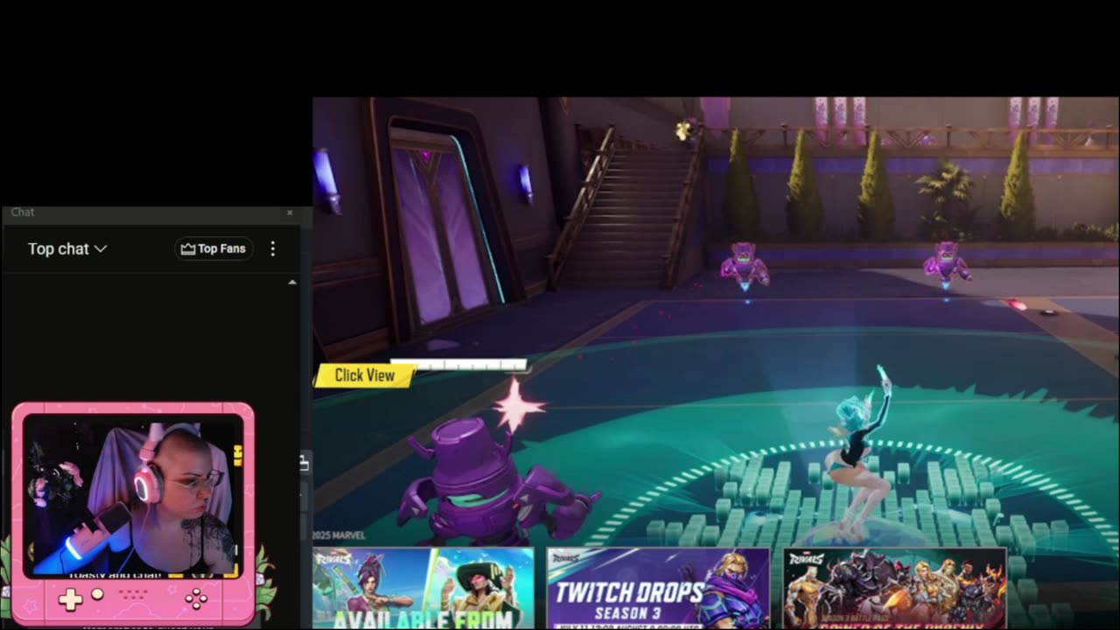Click the Chat panel title
The height and width of the screenshot is (630, 1120).
point(23,213)
